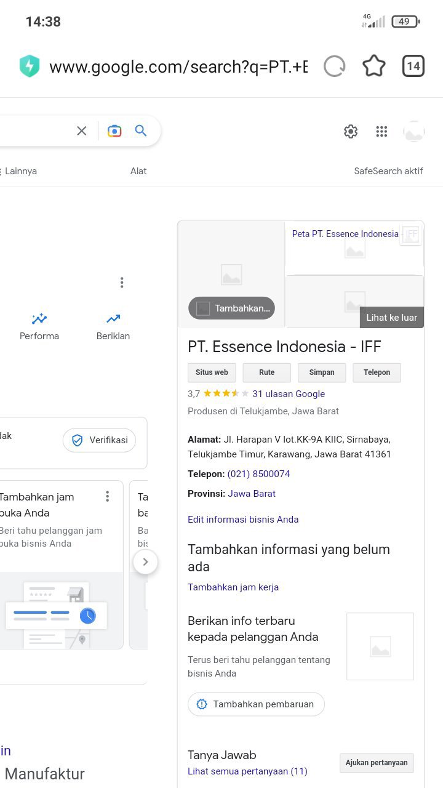
Task: Click the Situs web button
Action: (x=212, y=372)
